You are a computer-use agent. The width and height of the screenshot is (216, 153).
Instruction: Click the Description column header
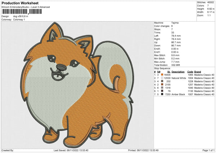point(178,71)
